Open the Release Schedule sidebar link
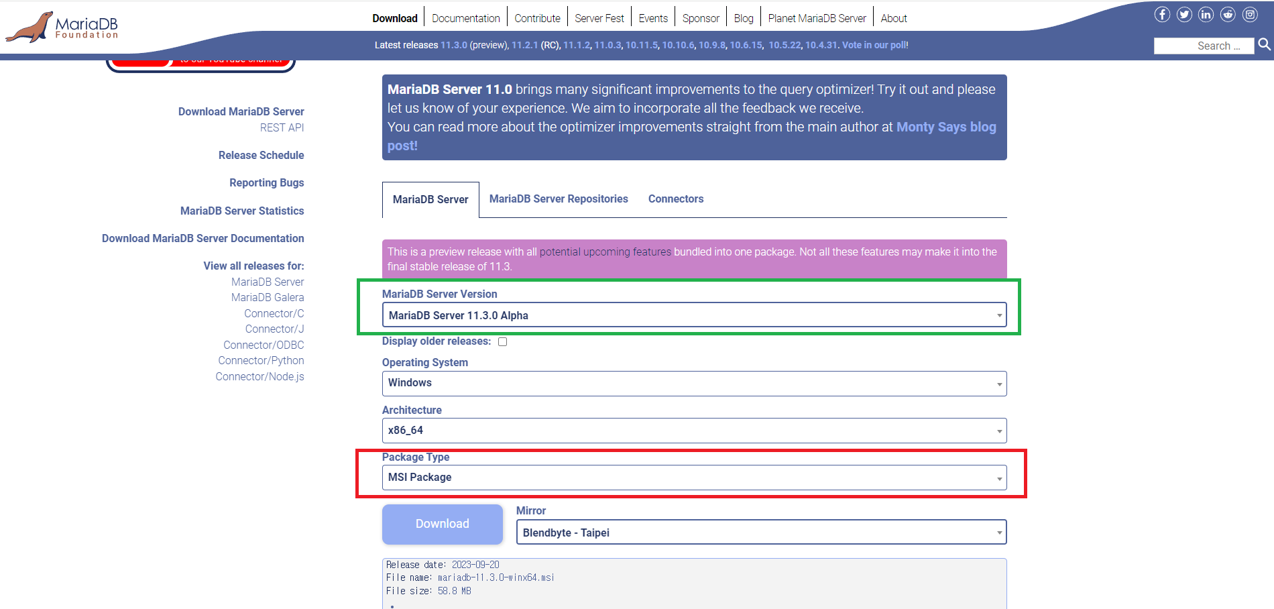The height and width of the screenshot is (609, 1274). tap(262, 155)
